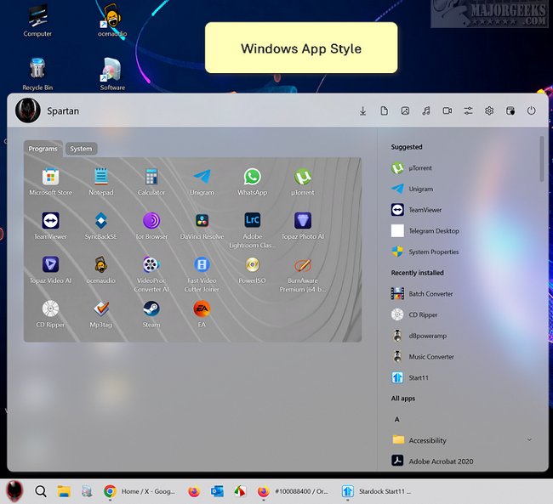
Task: Launch EA app icon
Action: coord(202,314)
